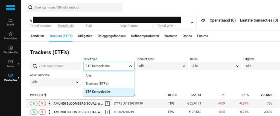Open the Markt sidebar icon

tap(10, 20)
